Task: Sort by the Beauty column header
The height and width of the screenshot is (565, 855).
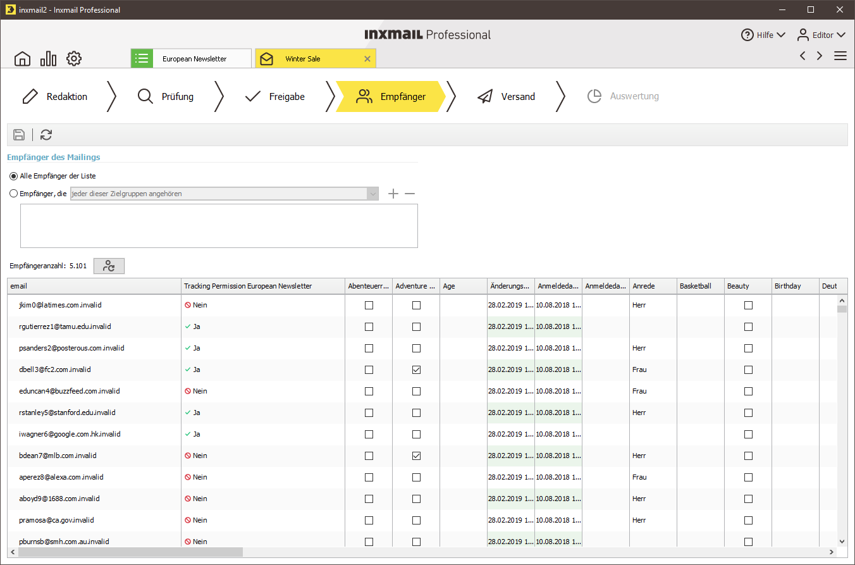Action: click(x=748, y=286)
